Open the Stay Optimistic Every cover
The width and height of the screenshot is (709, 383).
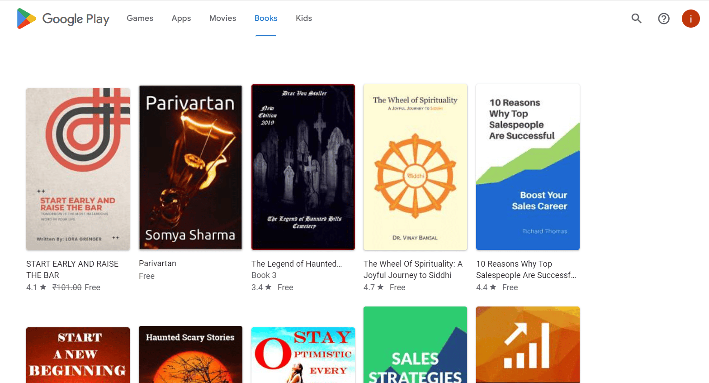303,355
